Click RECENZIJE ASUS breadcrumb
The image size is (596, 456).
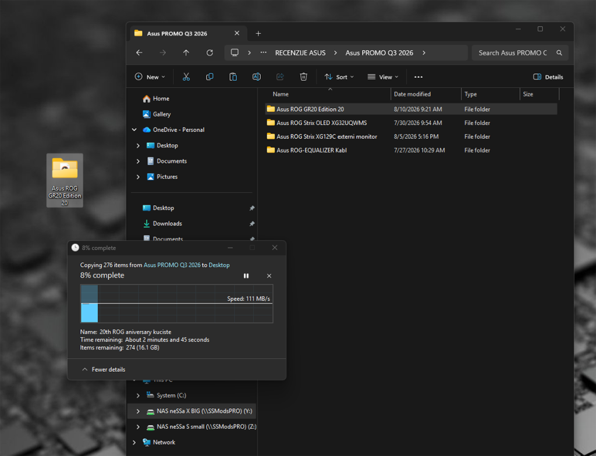coord(300,53)
